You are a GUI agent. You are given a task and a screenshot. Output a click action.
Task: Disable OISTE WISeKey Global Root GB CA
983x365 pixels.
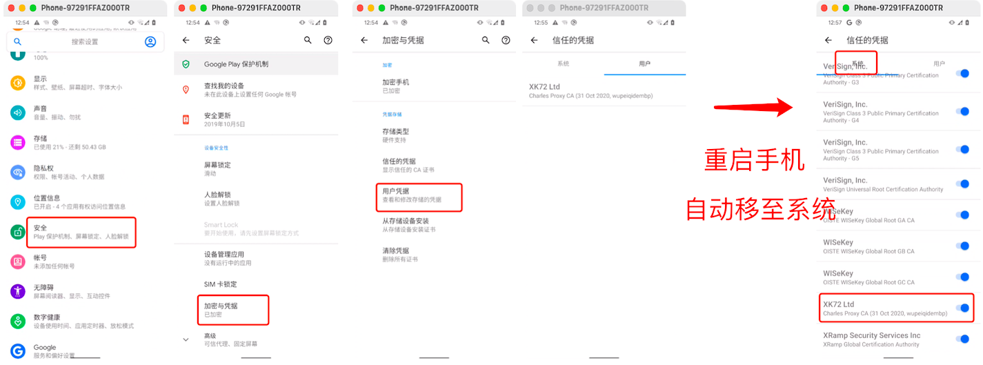pyautogui.click(x=964, y=246)
